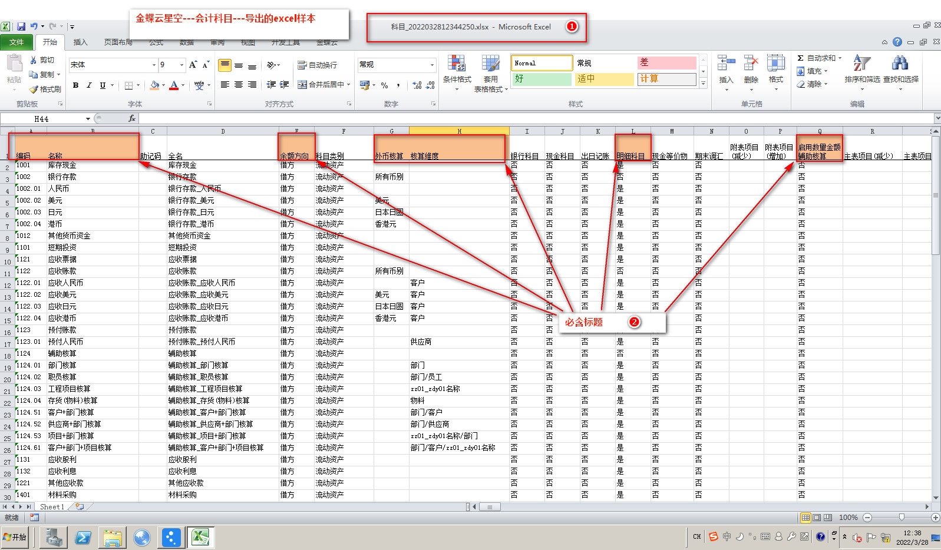Expand the font name dropdown
Viewport: 941px width, 550px height.
[x=154, y=65]
